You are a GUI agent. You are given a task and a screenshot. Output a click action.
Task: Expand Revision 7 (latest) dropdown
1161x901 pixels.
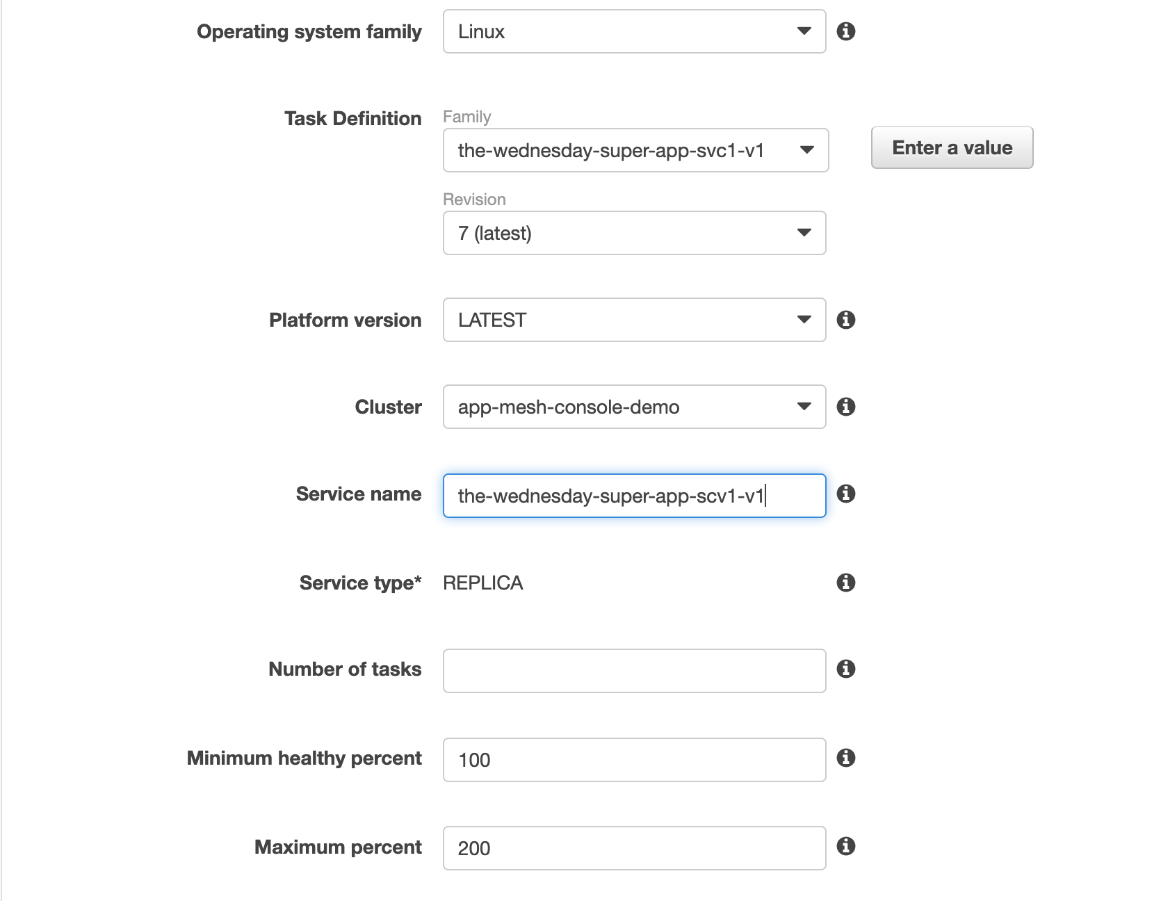[x=634, y=233]
